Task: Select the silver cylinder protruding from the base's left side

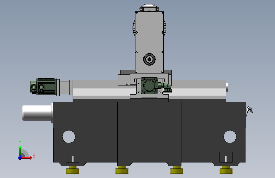Action: click(37, 113)
